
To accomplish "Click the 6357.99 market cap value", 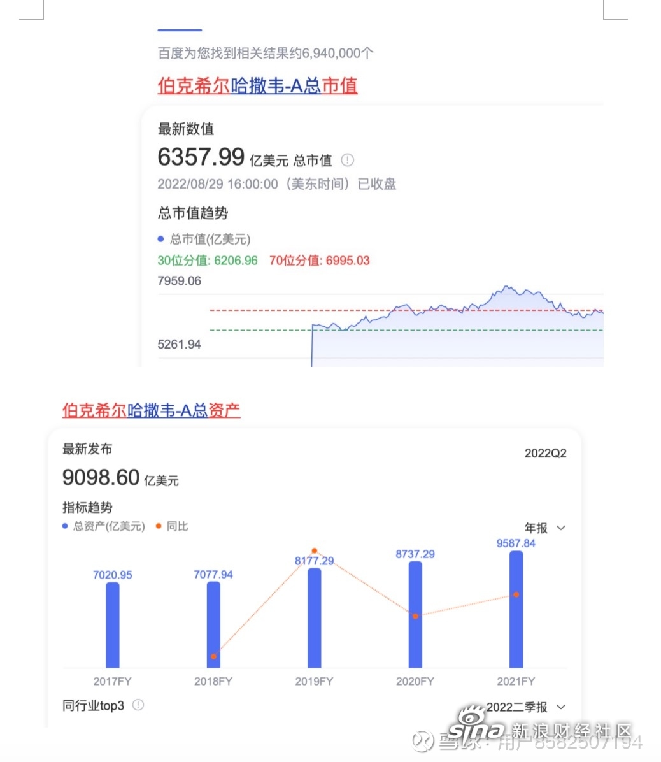I will (x=201, y=157).
